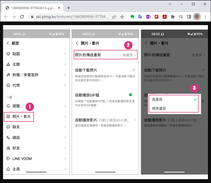
Task: Turn off the 自動播放GIF檔 switch
Action: (x=132, y=95)
